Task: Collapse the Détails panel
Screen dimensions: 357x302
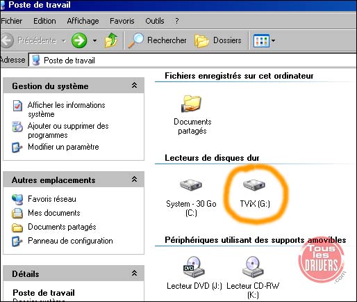Action: pos(134,273)
